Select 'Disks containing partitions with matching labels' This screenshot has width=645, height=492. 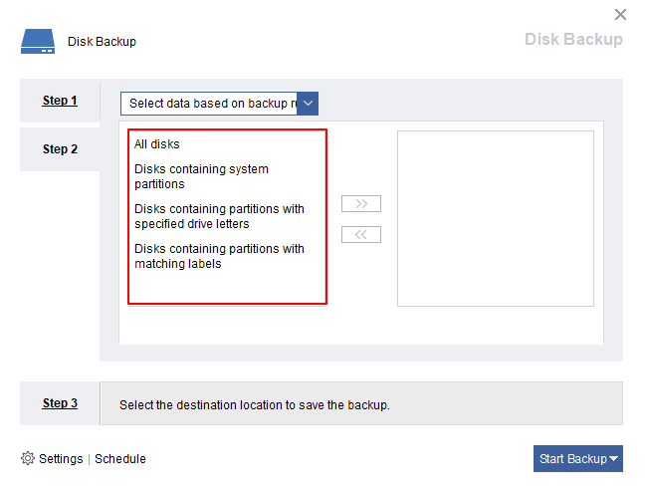tap(219, 256)
